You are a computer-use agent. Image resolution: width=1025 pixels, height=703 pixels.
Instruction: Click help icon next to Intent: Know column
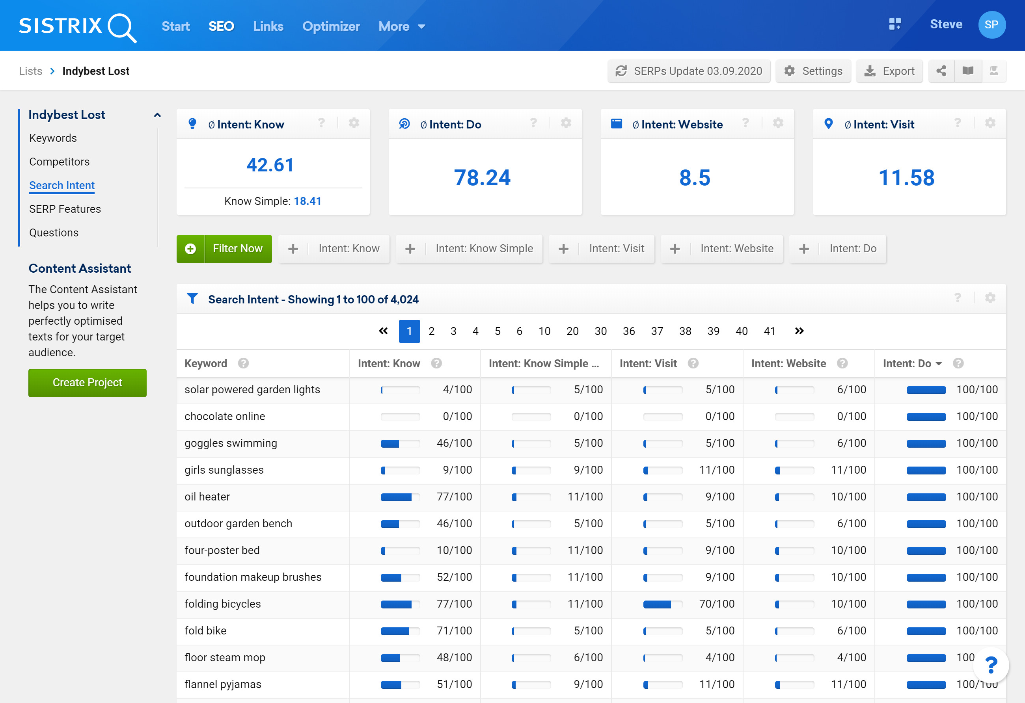click(436, 363)
